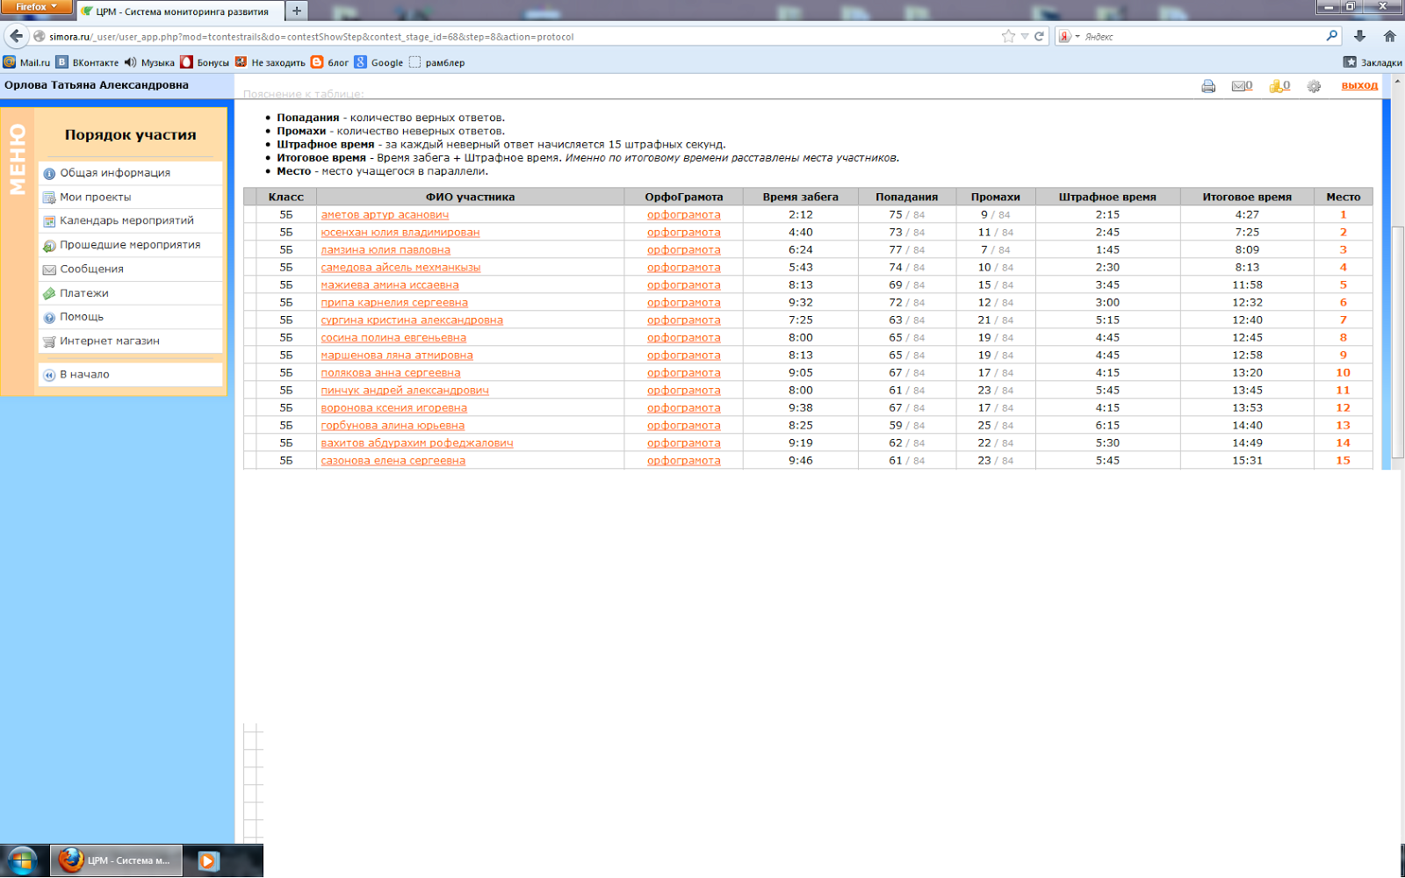Go to Календарь мероприятий
This screenshot has height=878, width=1405.
coord(131,220)
